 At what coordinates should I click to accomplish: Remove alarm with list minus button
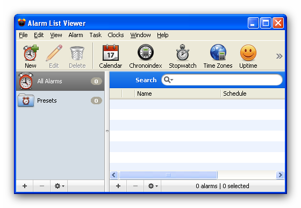[x=135, y=186]
